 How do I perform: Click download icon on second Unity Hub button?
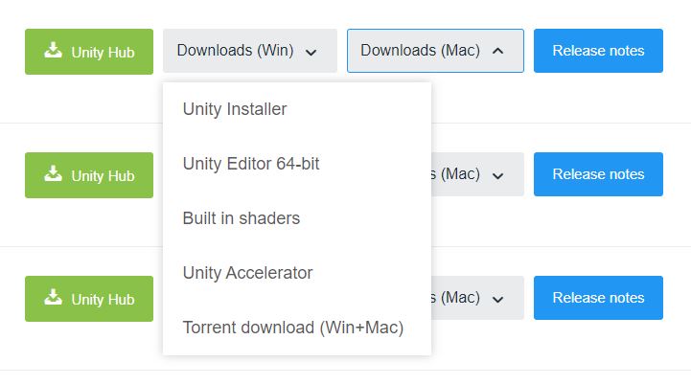53,173
